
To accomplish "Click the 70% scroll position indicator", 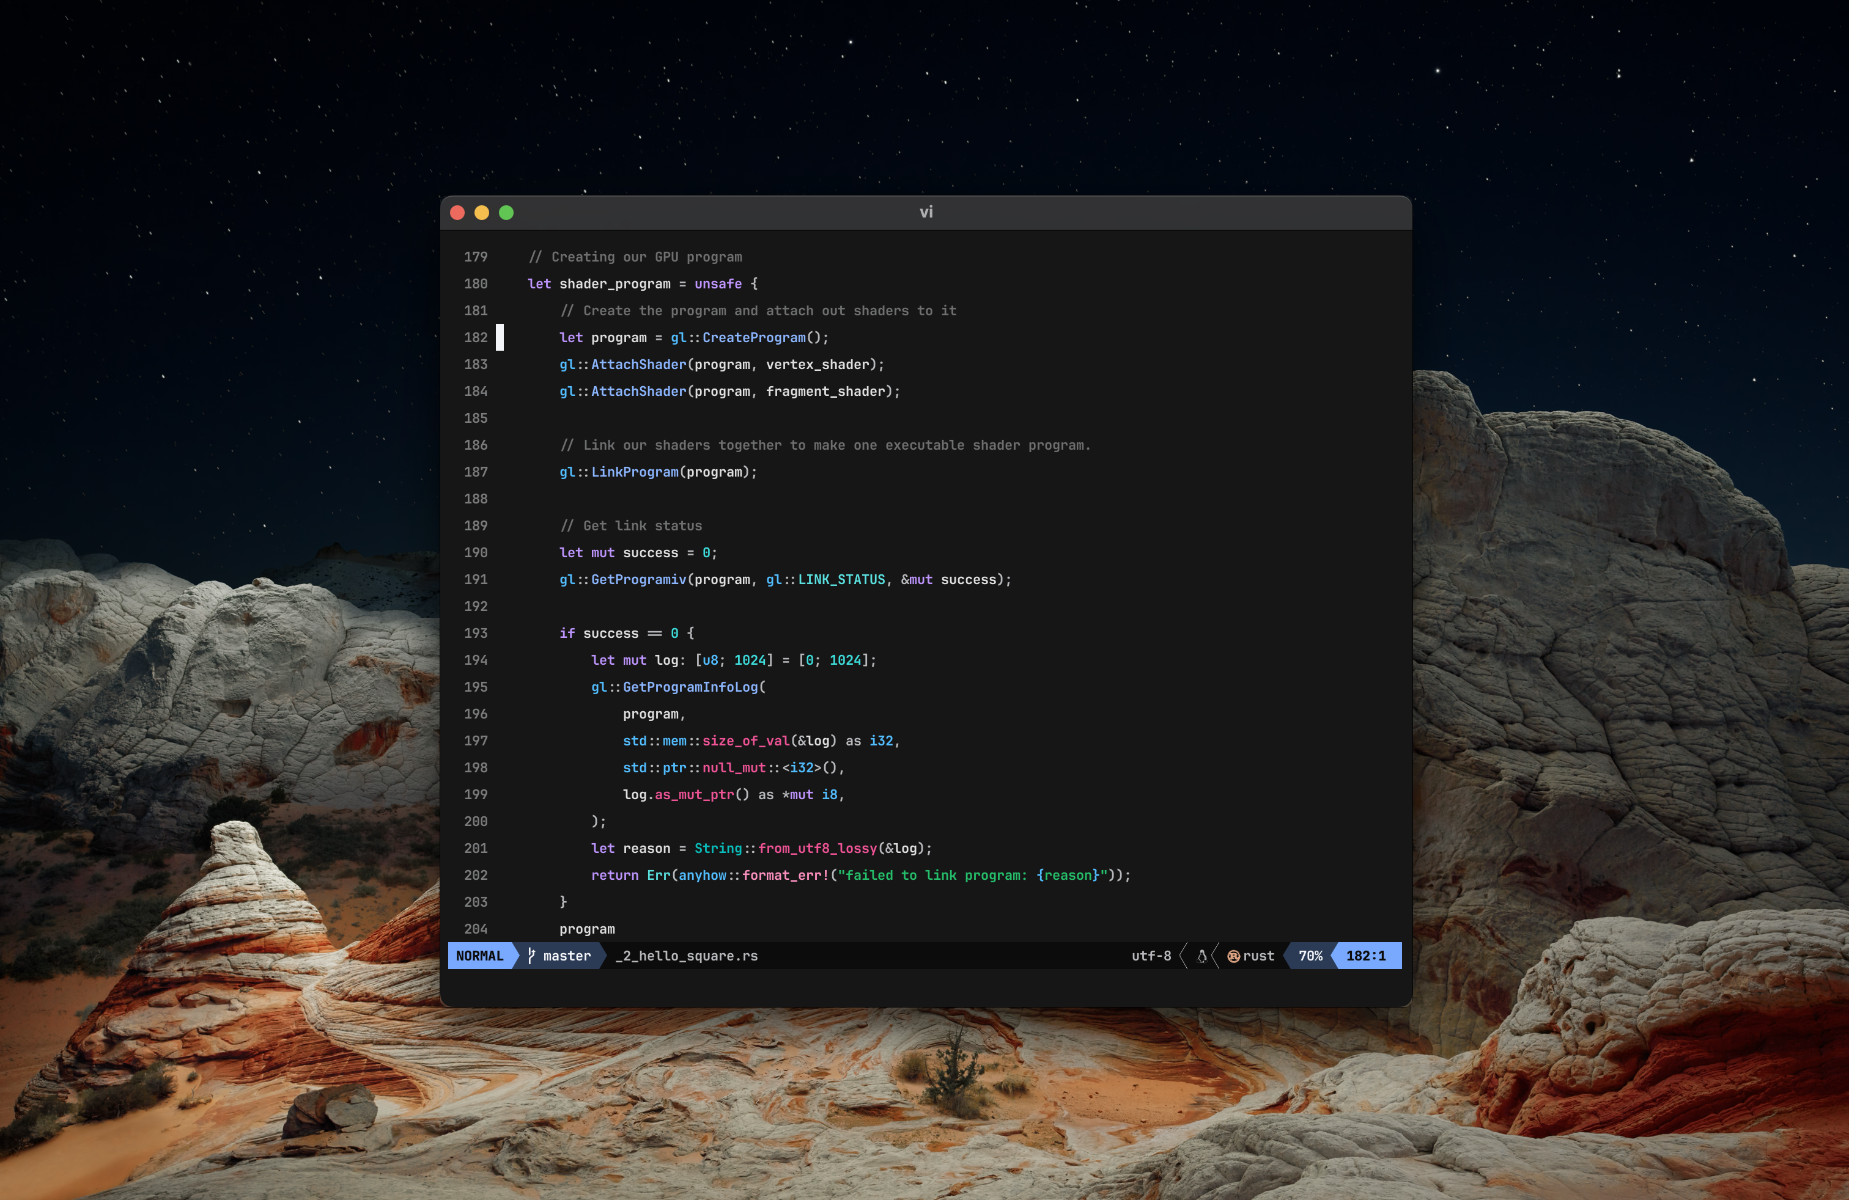I will (1310, 956).
